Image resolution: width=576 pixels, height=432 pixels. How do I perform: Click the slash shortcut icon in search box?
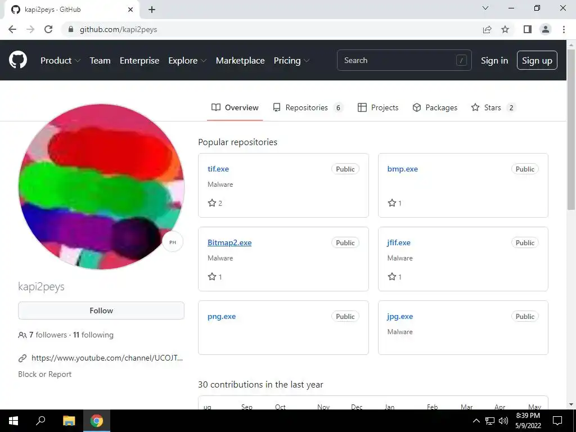pos(461,60)
